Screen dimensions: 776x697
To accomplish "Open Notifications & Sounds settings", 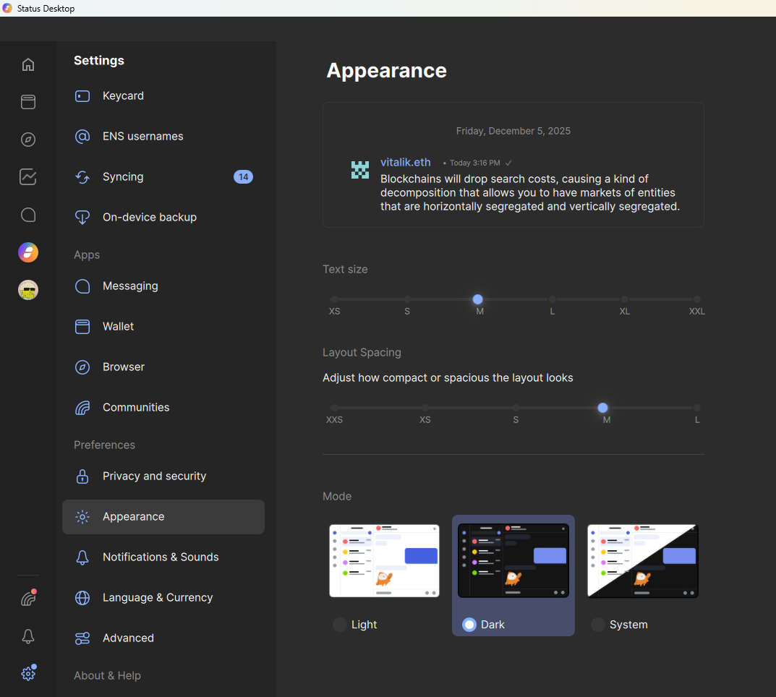I will point(161,557).
